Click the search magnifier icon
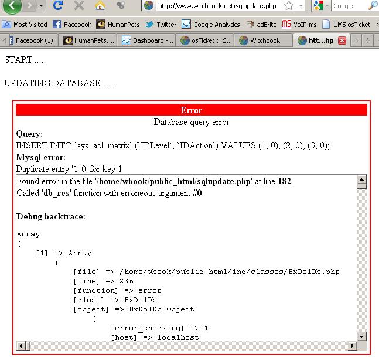The image size is (379, 359). (x=373, y=5)
